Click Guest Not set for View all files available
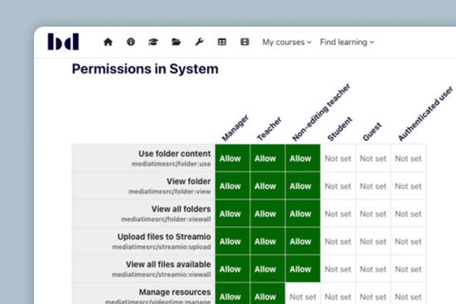 (373, 269)
